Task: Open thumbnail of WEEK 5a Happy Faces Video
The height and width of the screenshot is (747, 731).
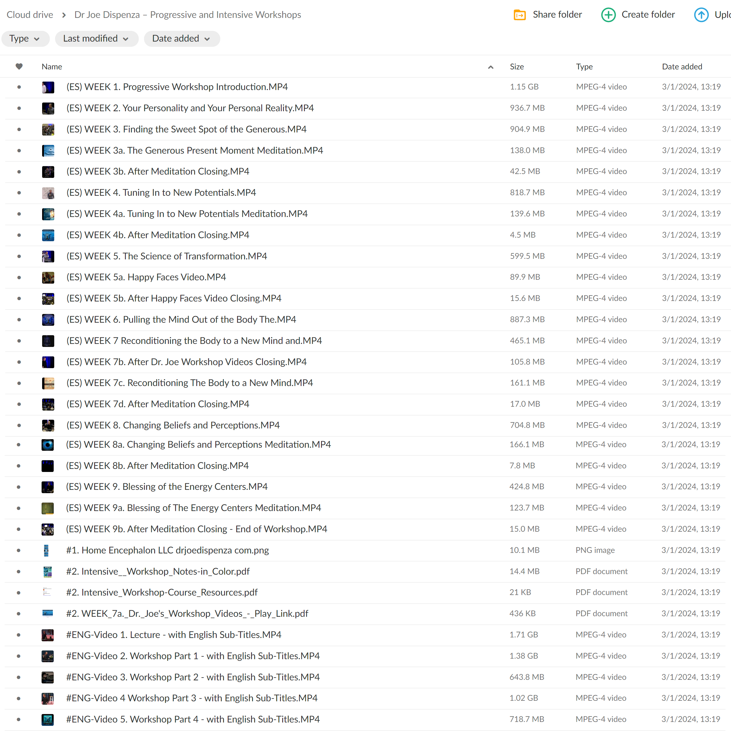Action: (x=48, y=277)
